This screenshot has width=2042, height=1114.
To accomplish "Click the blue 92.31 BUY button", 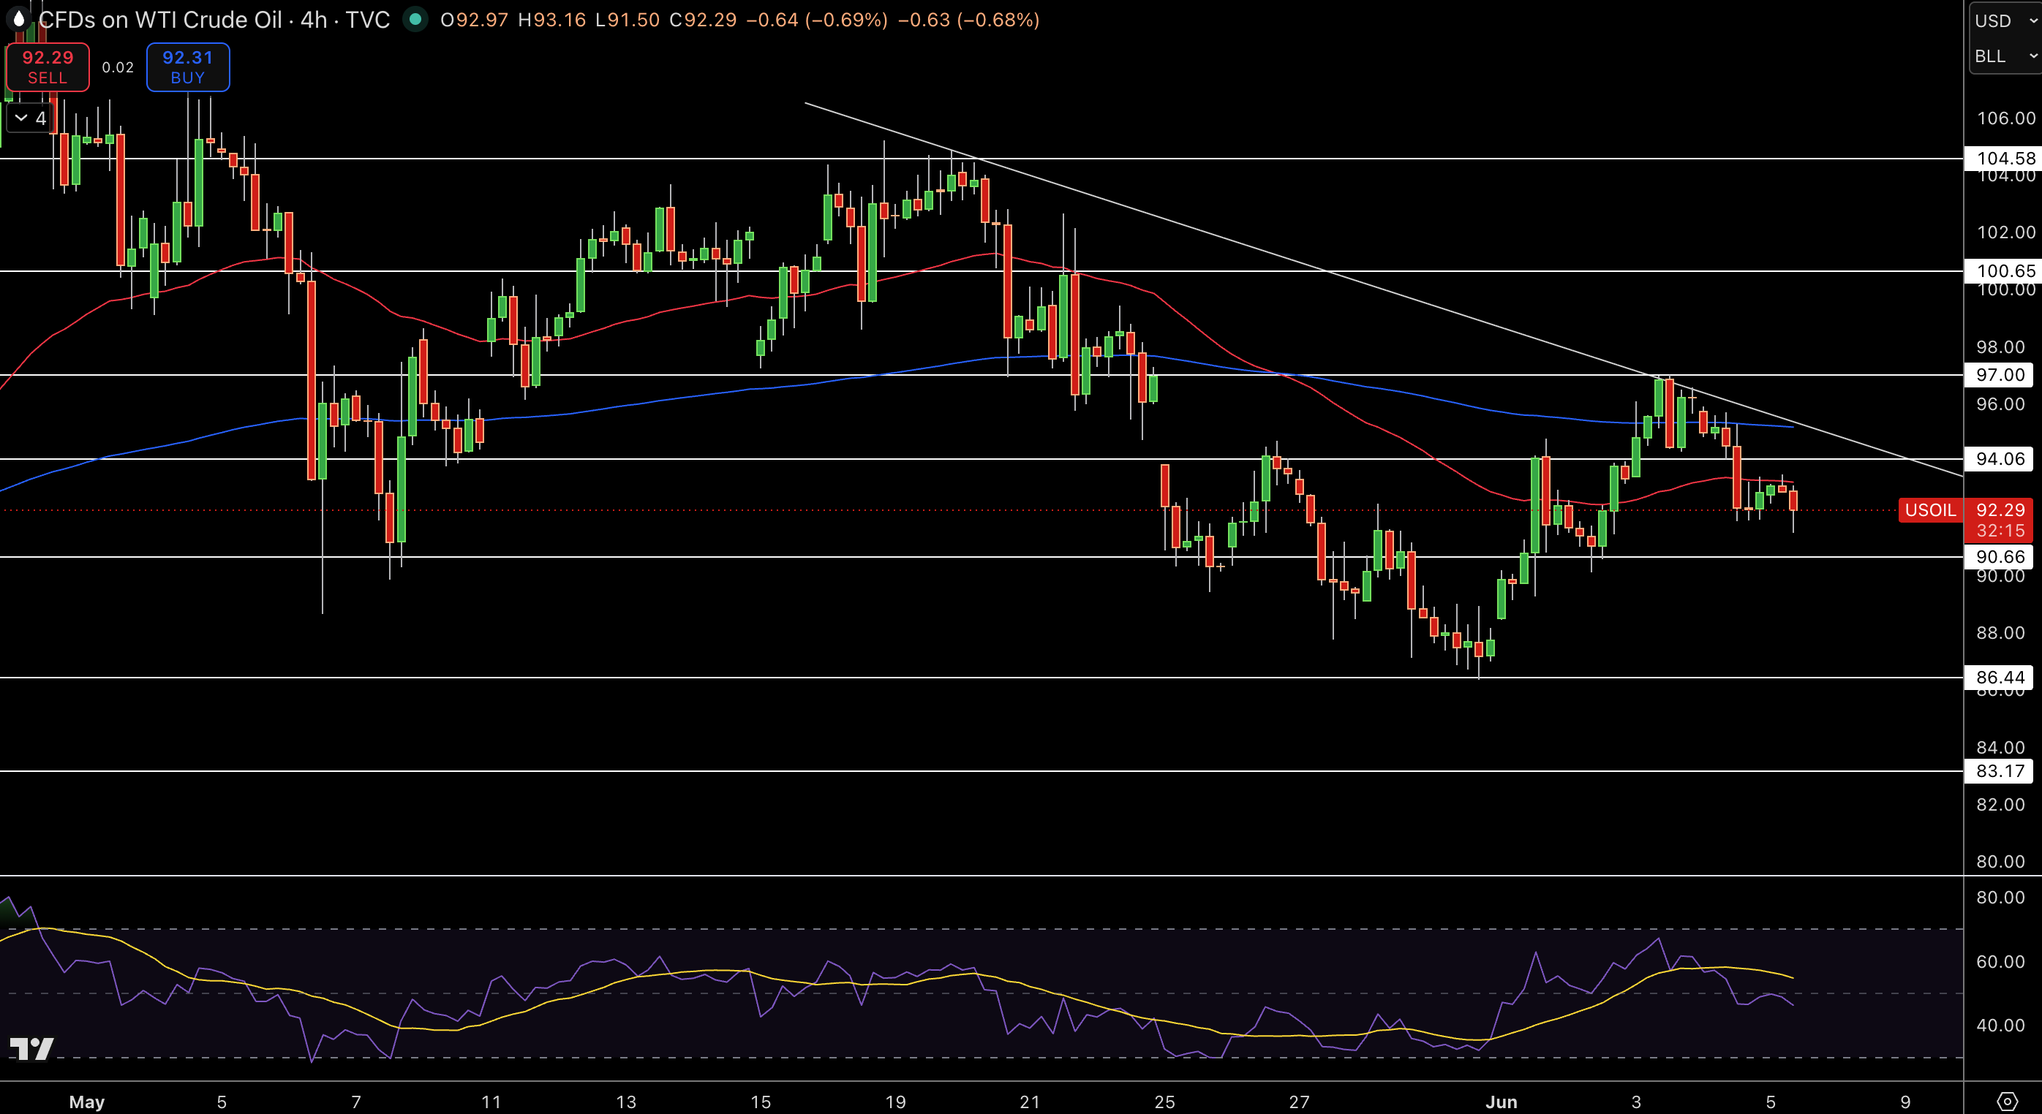I will (x=188, y=67).
